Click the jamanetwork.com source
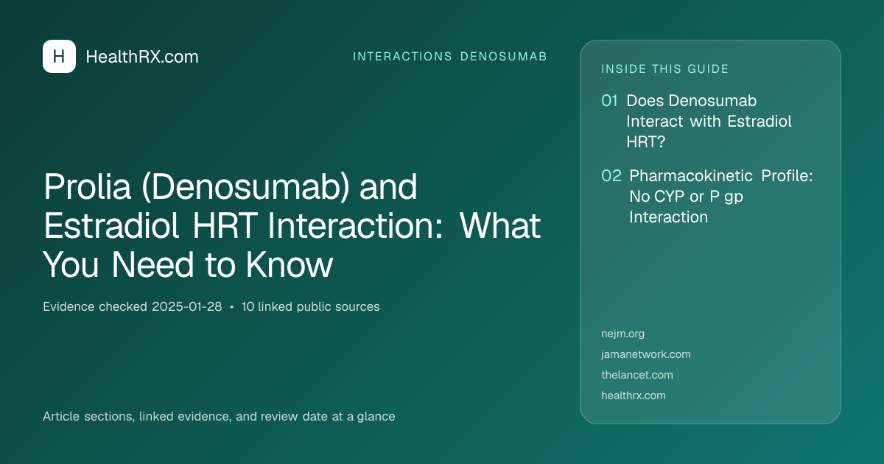884x464 pixels. [x=646, y=354]
